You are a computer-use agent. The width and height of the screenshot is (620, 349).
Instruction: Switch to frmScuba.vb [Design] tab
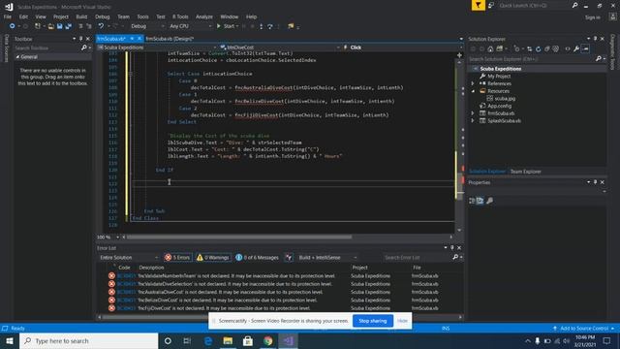click(170, 39)
